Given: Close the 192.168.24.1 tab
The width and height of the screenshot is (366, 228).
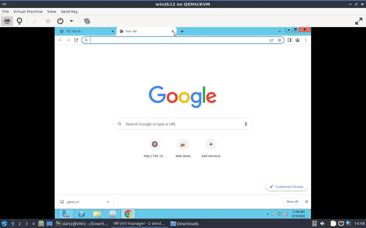Looking at the screenshot, I should pyautogui.click(x=113, y=31).
